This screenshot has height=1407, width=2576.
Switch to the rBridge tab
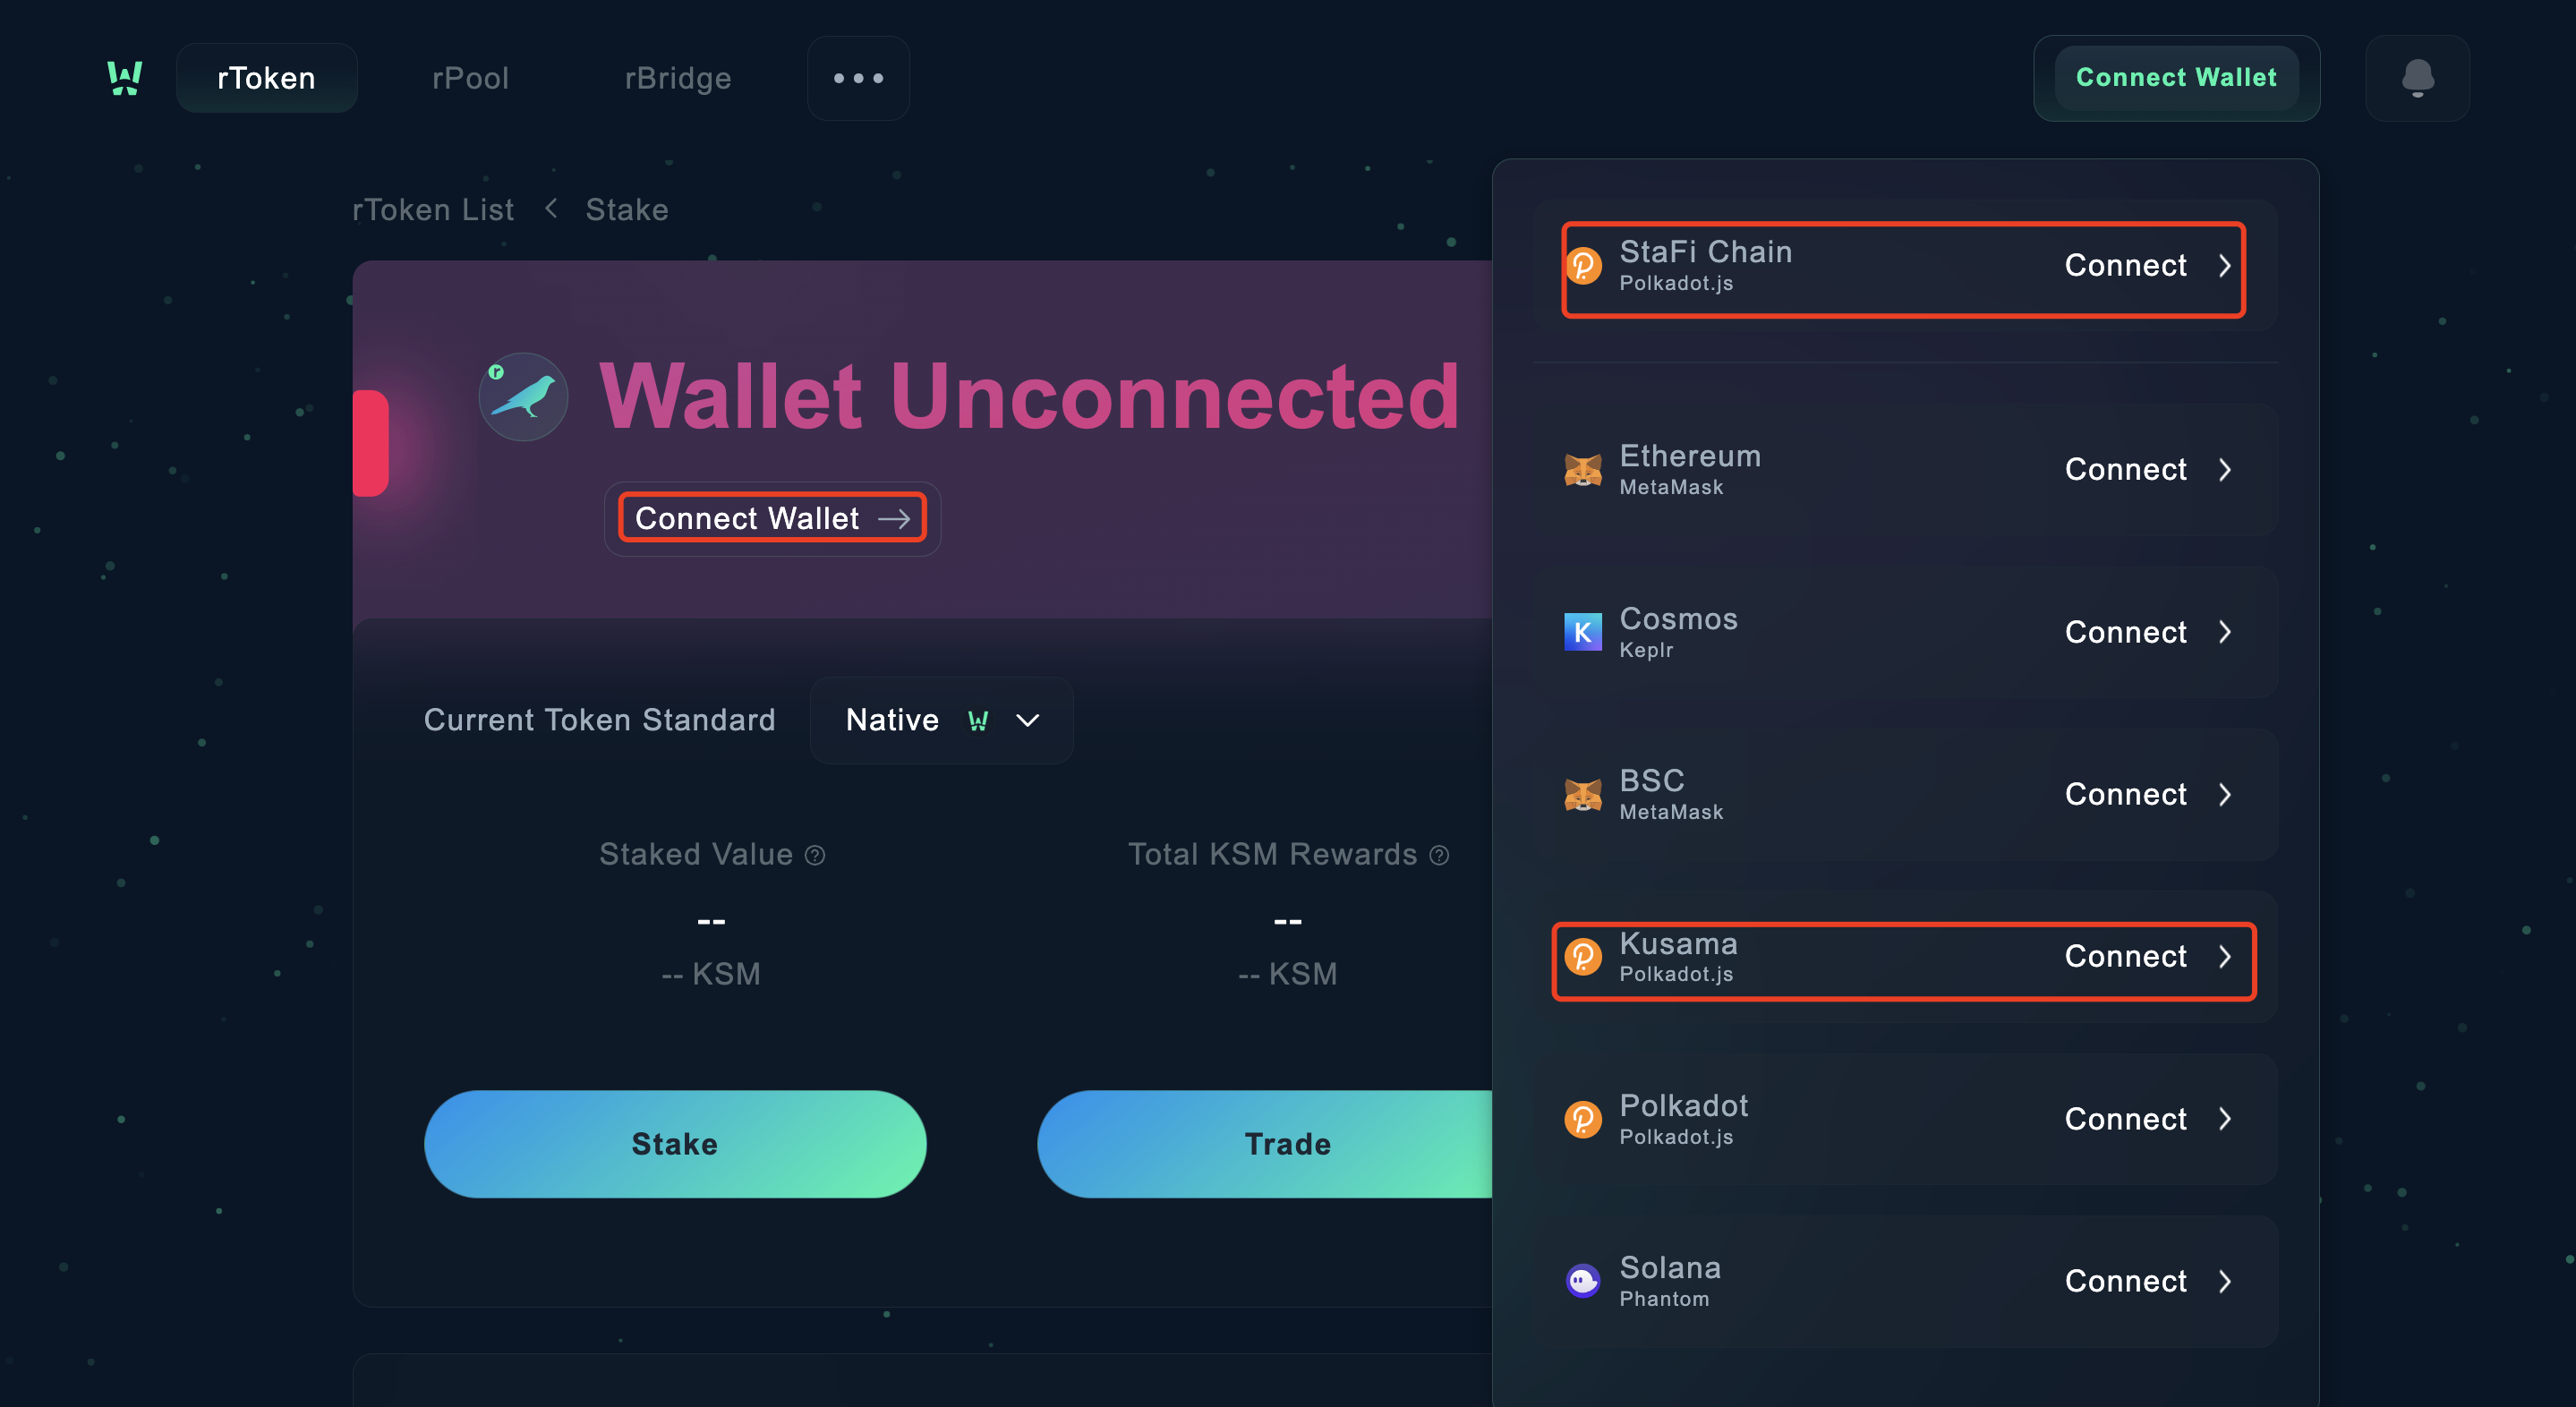point(678,78)
